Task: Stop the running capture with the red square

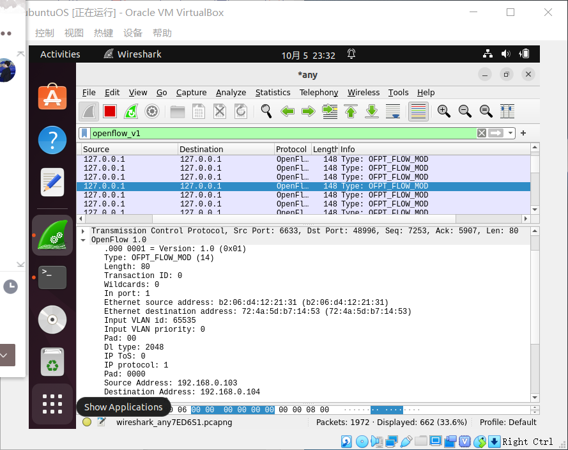Action: point(110,111)
